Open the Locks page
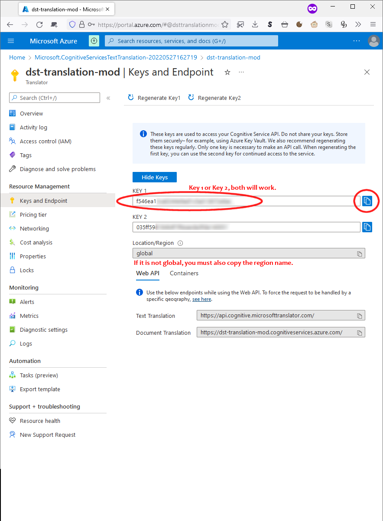The image size is (383, 521). point(26,270)
